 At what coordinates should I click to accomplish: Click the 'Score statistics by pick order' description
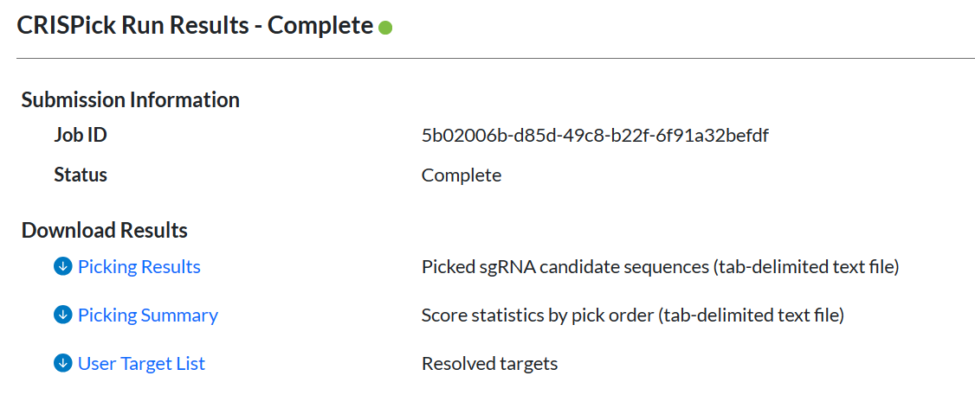click(x=537, y=315)
